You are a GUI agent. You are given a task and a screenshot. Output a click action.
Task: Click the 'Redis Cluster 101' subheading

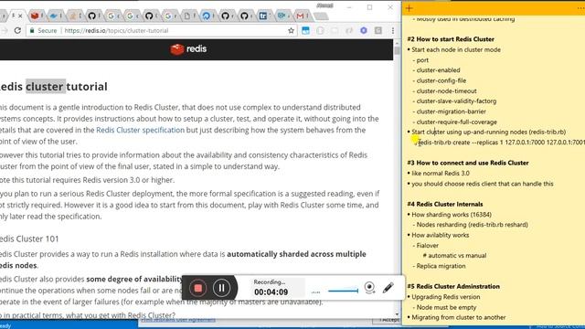[29, 239]
